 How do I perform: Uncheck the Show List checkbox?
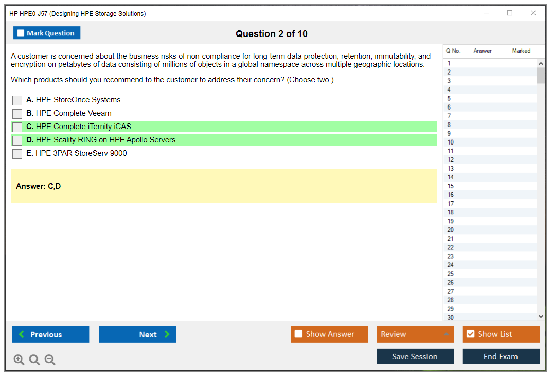point(470,334)
